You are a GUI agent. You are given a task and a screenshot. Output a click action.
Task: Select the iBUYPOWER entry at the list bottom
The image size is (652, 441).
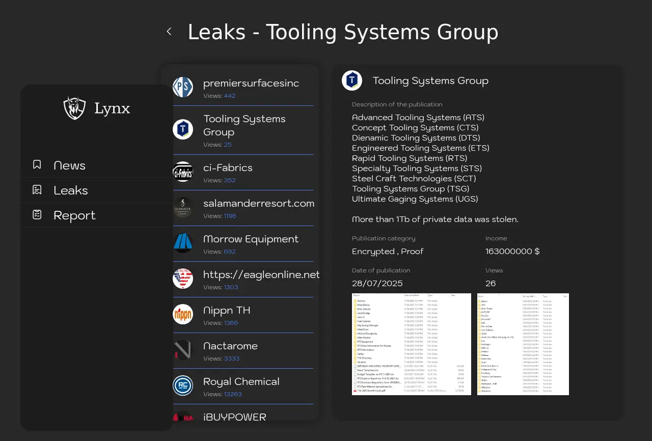(234, 417)
